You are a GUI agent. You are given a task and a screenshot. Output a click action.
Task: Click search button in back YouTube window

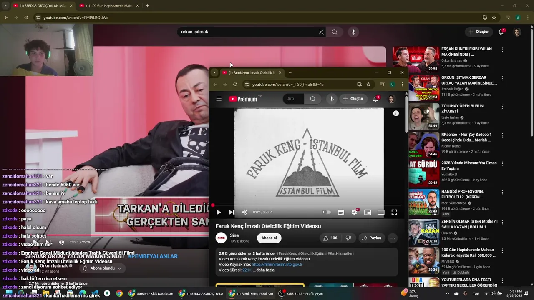pos(335,32)
